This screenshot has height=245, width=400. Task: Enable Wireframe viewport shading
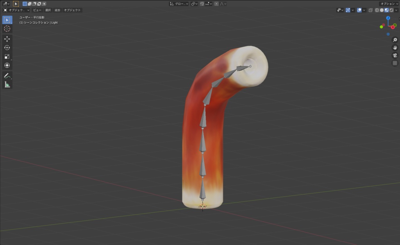pyautogui.click(x=377, y=10)
